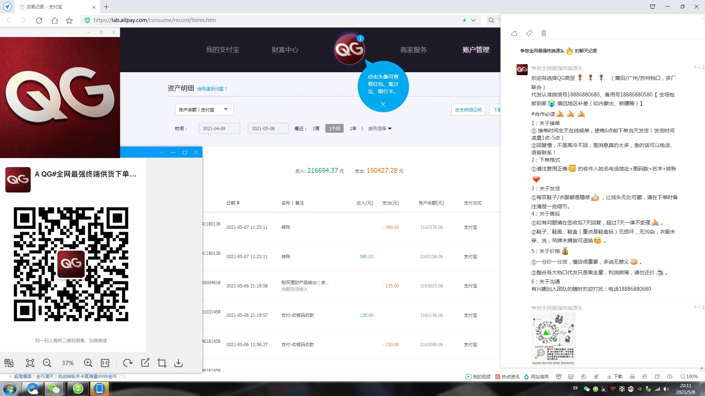Save the image with download icon
705x396 pixels.
tap(178, 363)
